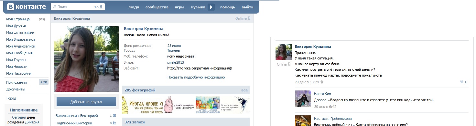Open 'Видеозаписи с Викторией' link
Image resolution: width=476 pixels, height=126 pixels.
pyautogui.click(x=77, y=115)
